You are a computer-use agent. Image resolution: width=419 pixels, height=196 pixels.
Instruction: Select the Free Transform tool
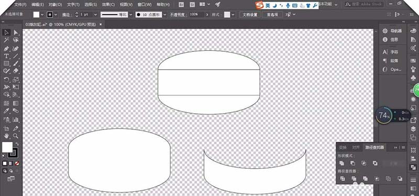point(16,87)
